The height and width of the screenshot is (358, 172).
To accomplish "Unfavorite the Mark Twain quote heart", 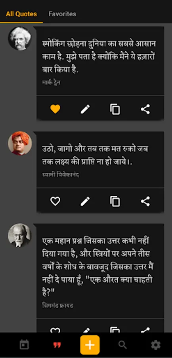I will coord(55,109).
